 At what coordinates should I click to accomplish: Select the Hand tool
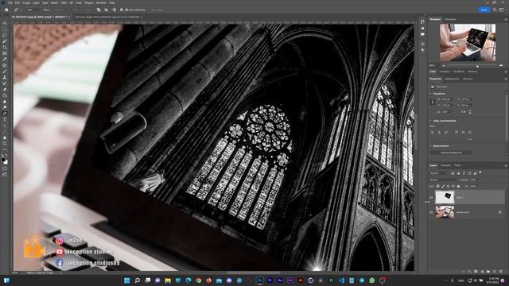pos(5,137)
